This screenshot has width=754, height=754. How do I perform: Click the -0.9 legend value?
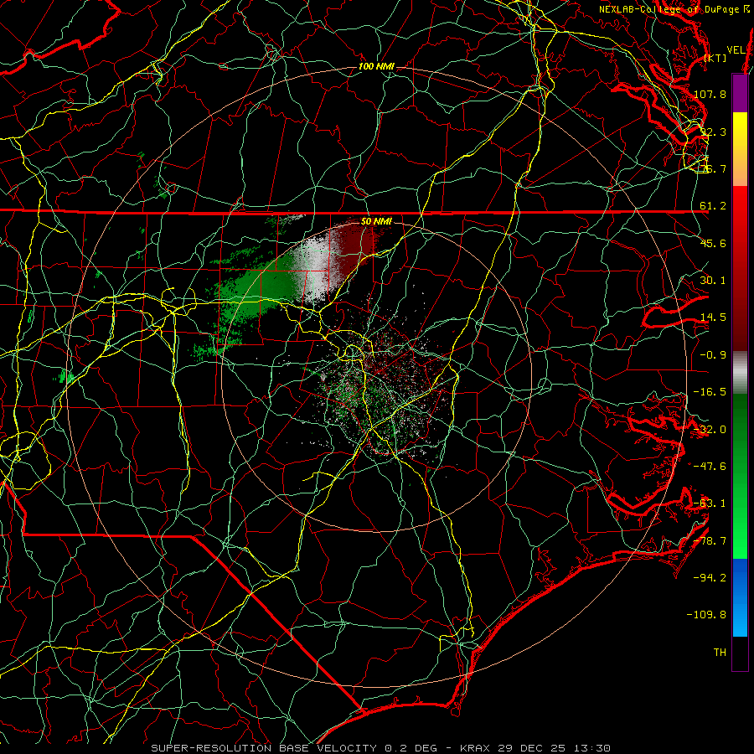pos(713,355)
